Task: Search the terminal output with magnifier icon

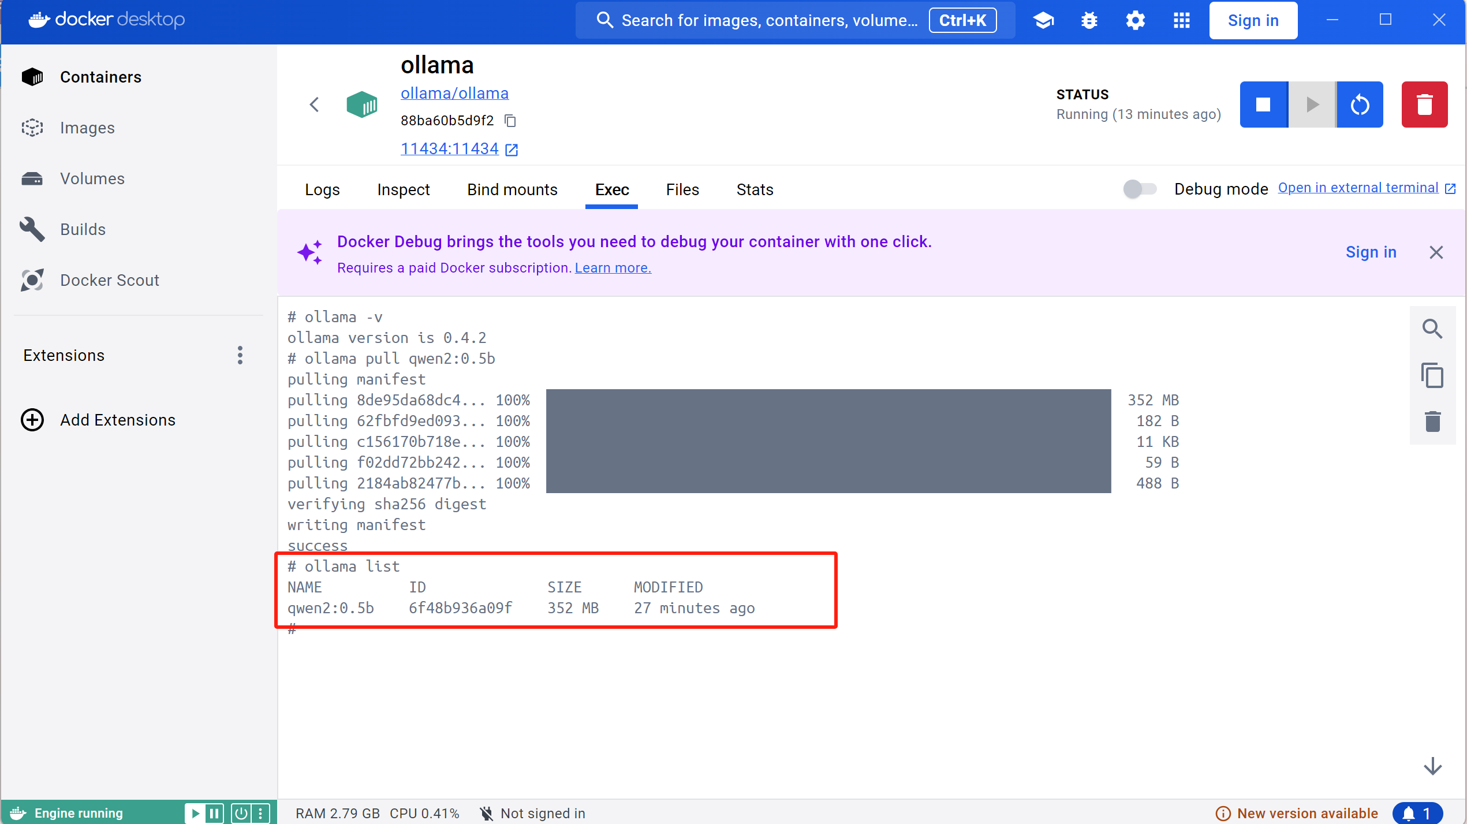Action: 1432,329
